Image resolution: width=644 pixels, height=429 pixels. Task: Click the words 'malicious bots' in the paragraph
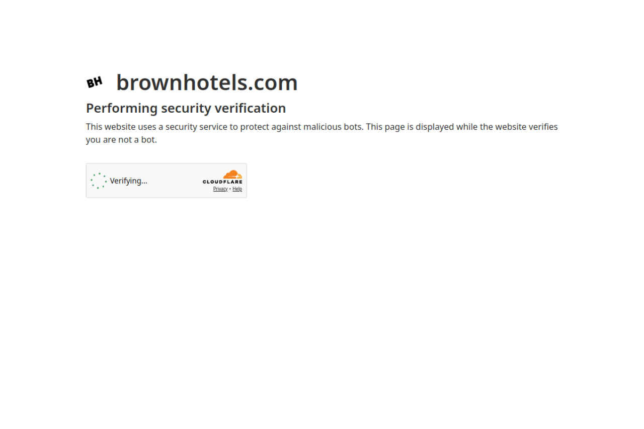point(333,127)
